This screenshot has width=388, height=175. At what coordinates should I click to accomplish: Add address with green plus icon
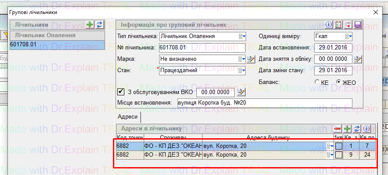point(347,129)
